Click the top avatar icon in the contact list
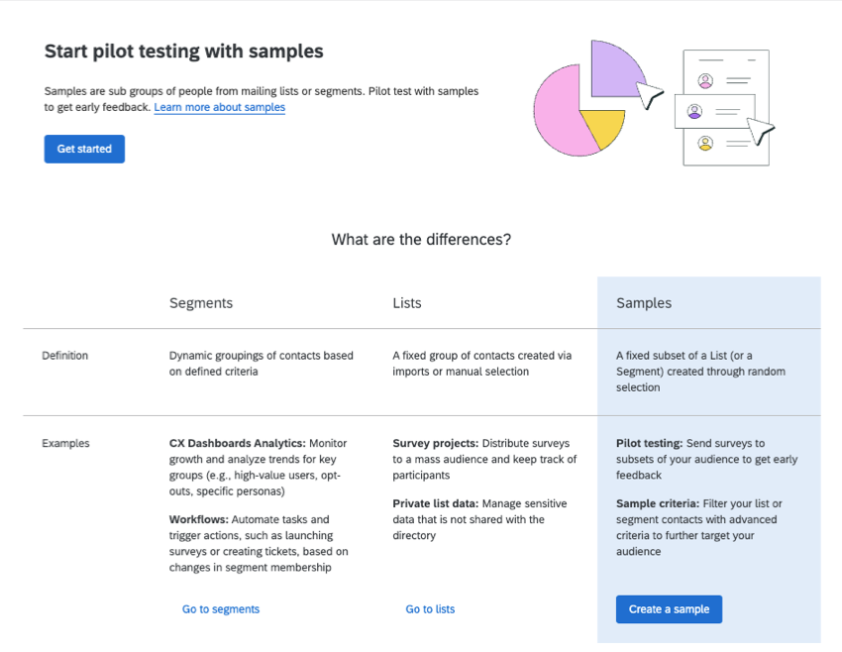 (705, 80)
